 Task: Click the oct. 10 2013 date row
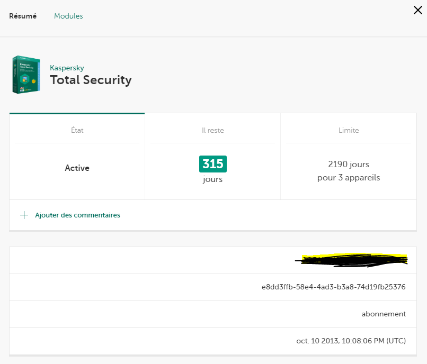coord(351,341)
